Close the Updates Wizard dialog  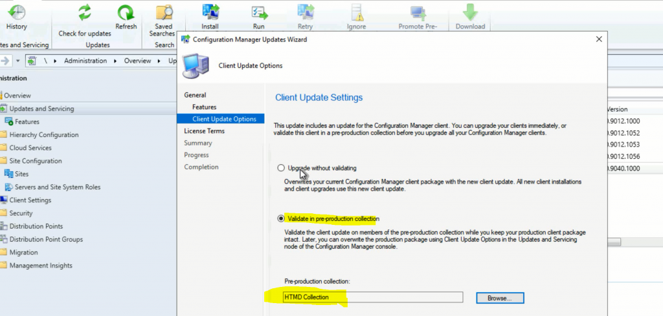coord(599,39)
